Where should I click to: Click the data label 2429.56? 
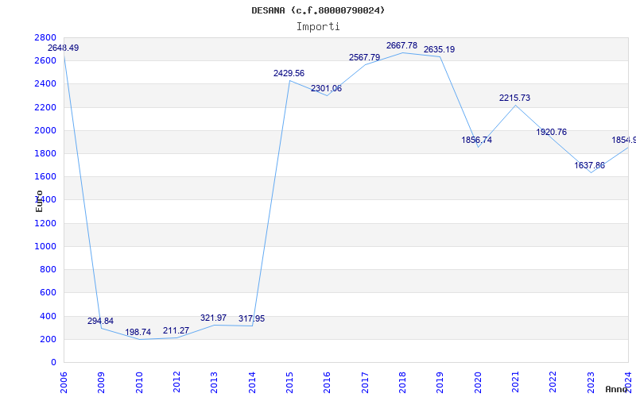coord(289,73)
